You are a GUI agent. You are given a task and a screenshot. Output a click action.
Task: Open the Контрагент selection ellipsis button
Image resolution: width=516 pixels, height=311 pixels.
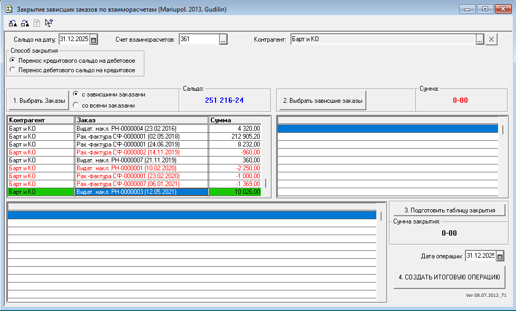coord(480,40)
